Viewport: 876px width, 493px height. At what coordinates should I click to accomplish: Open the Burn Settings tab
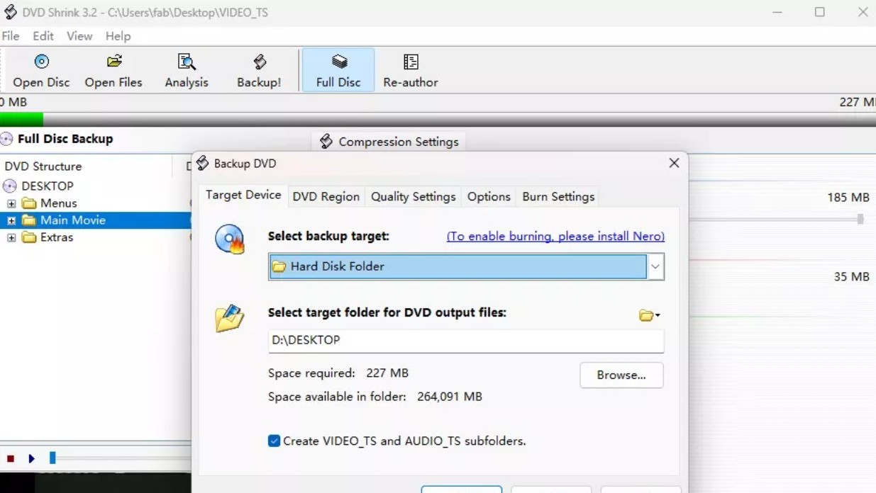(558, 197)
